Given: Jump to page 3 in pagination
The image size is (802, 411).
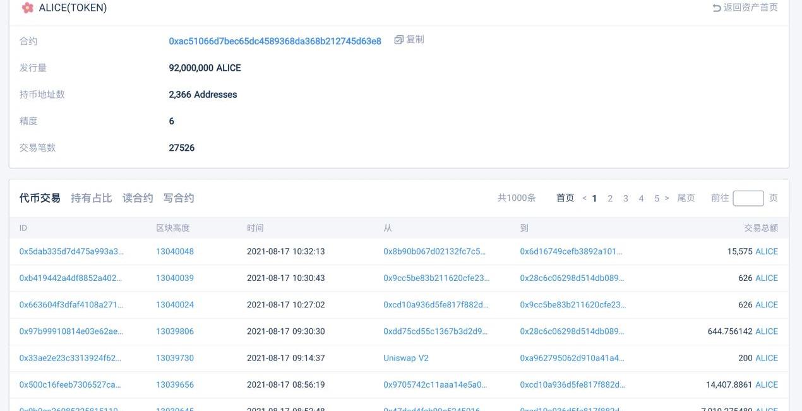Looking at the screenshot, I should pos(625,198).
